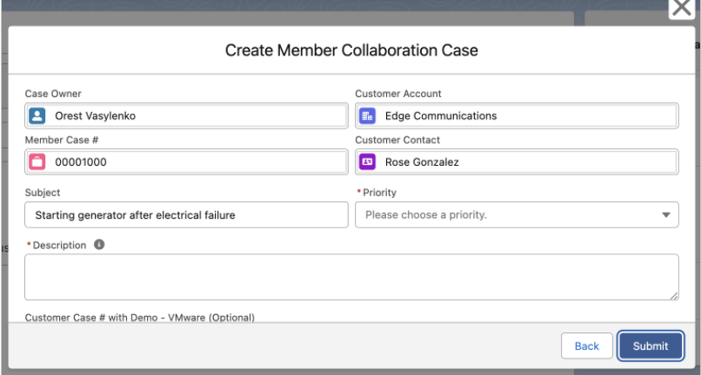Click the Description box resize handle

point(674,296)
